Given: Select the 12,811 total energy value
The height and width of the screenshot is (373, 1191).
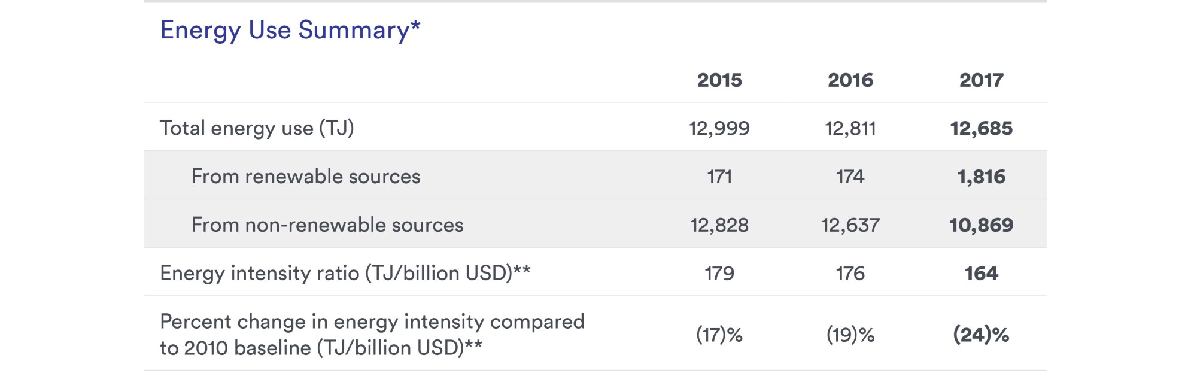Looking at the screenshot, I should (850, 128).
